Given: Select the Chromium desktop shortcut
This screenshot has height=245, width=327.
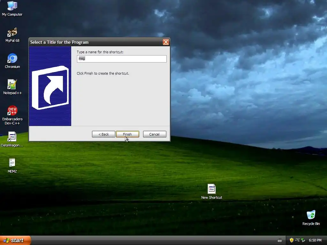Looking at the screenshot, I should [12, 61].
